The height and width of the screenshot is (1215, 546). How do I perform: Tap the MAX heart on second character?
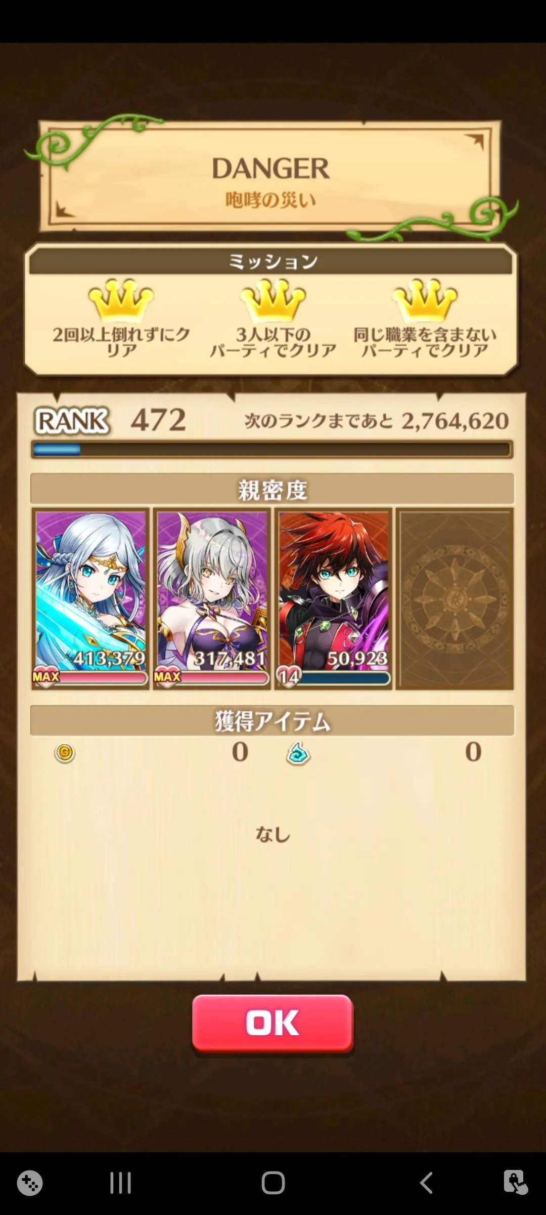tap(167, 677)
